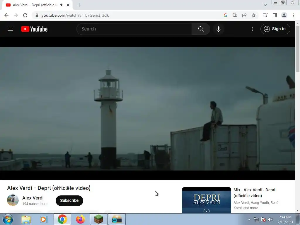
Task: Toggle Chrome side panel
Action: click(275, 15)
